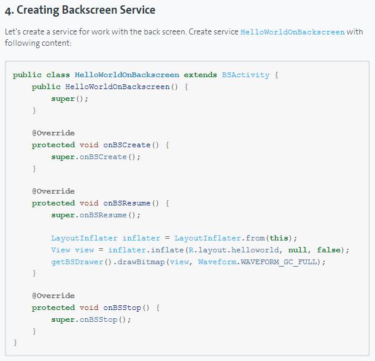
Task: Click the 'extends' keyword in class declaration
Action: [200, 75]
